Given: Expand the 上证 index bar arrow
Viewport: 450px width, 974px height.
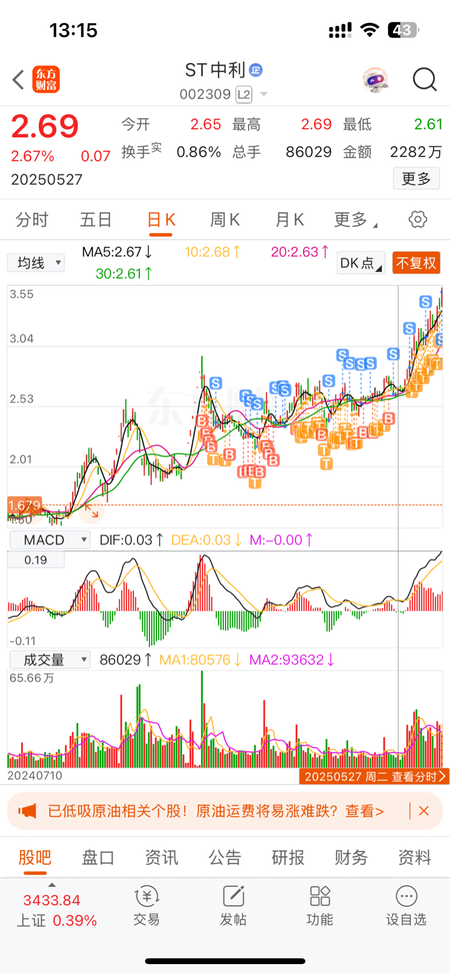Looking at the screenshot, I should 52,885.
